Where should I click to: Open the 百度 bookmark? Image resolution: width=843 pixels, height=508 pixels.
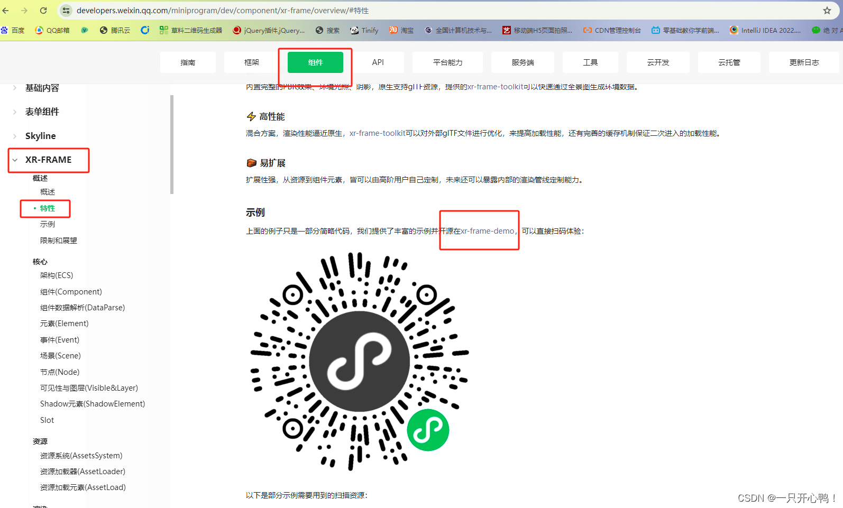click(13, 30)
